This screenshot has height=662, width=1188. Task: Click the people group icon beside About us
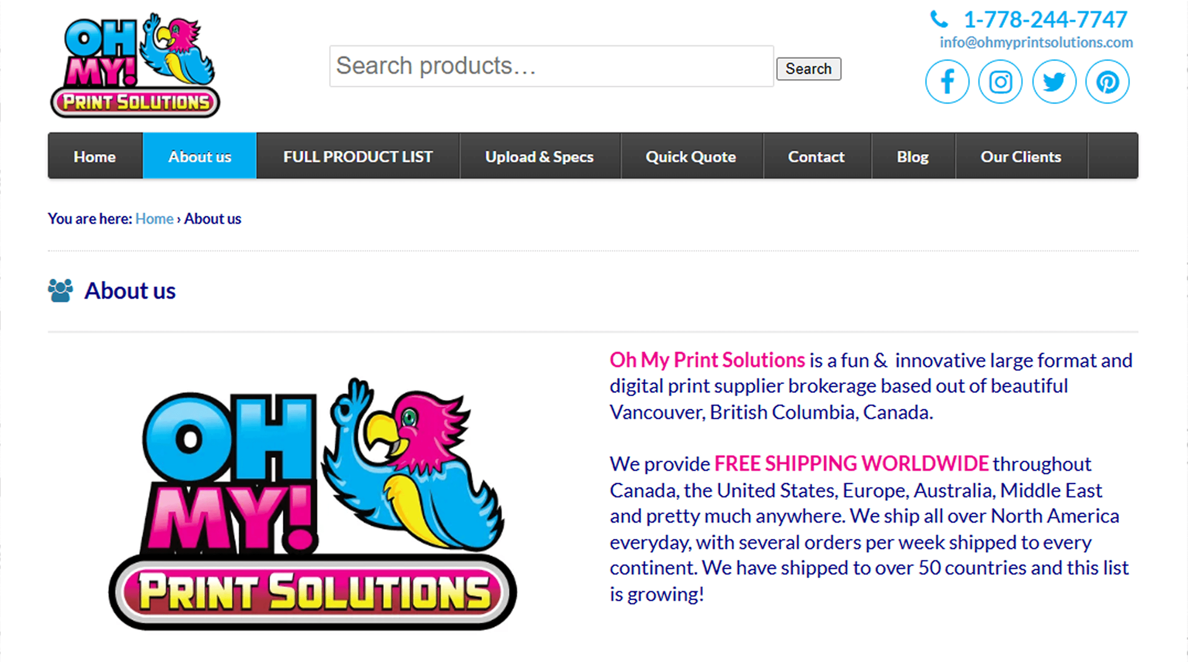tap(60, 290)
